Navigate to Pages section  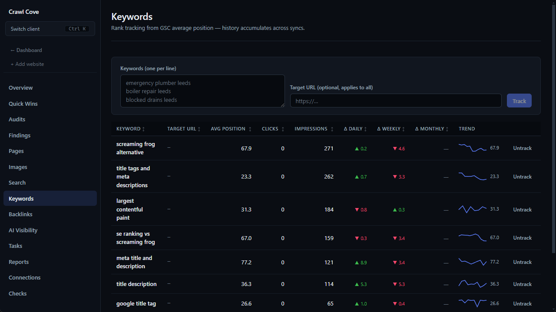[x=50, y=151]
